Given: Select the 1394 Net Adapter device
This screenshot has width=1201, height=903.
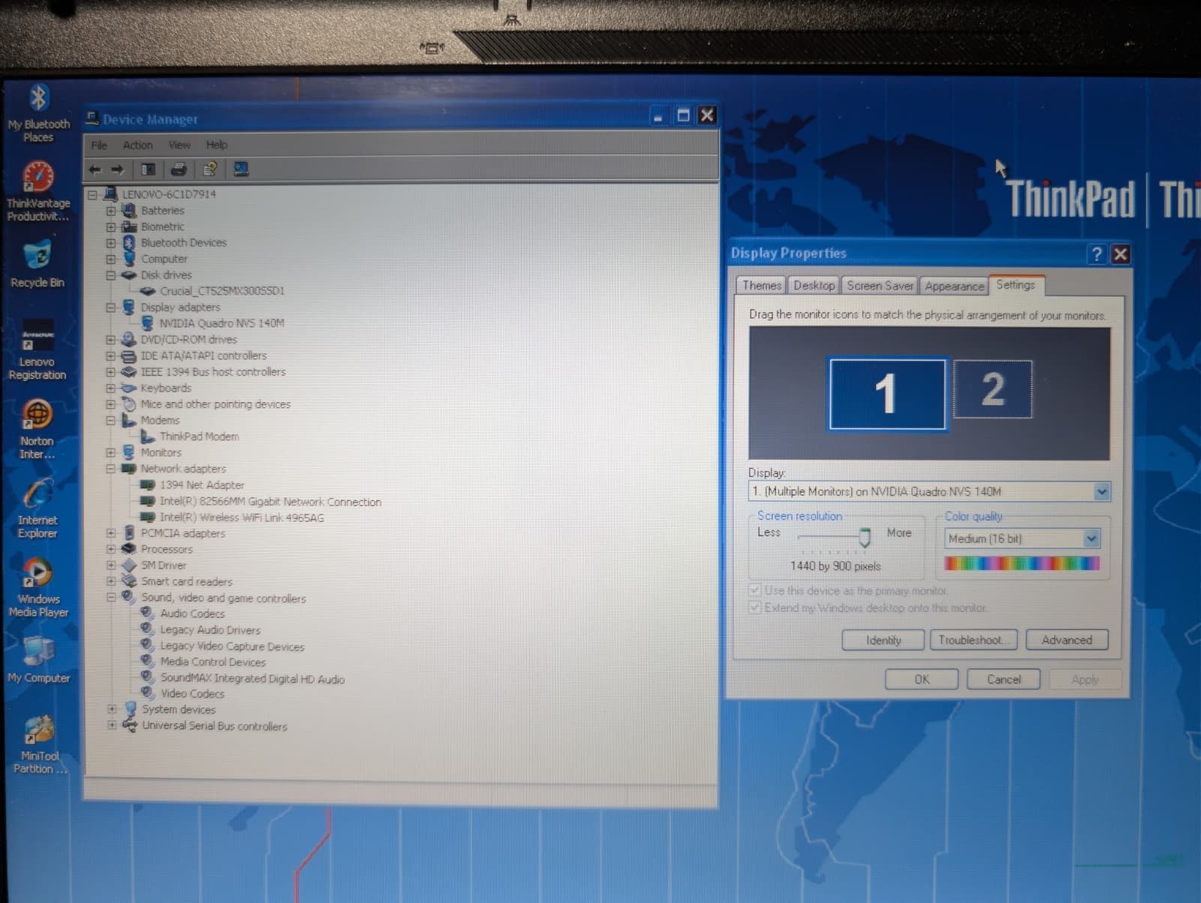Looking at the screenshot, I should tap(202, 485).
